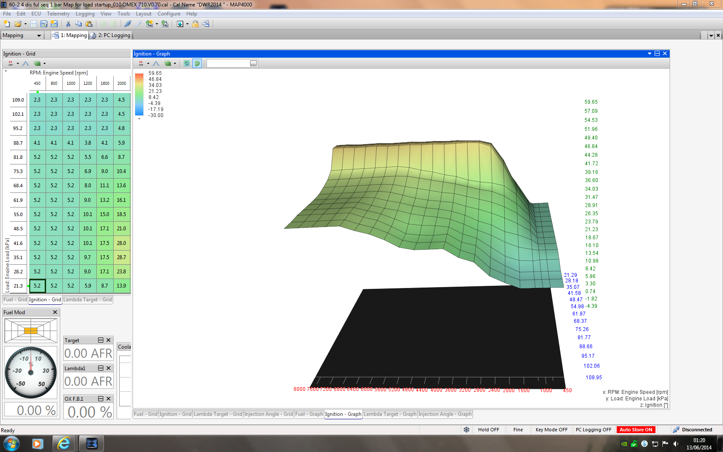Click the tracking OFF icon in Ignition Grid
Image resolution: width=723 pixels, height=452 pixels.
10,63
